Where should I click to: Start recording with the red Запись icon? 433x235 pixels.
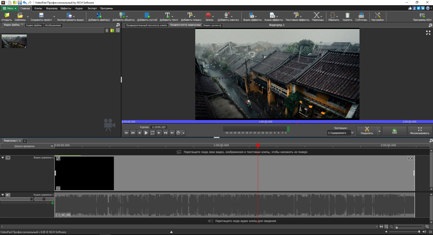tap(208, 15)
